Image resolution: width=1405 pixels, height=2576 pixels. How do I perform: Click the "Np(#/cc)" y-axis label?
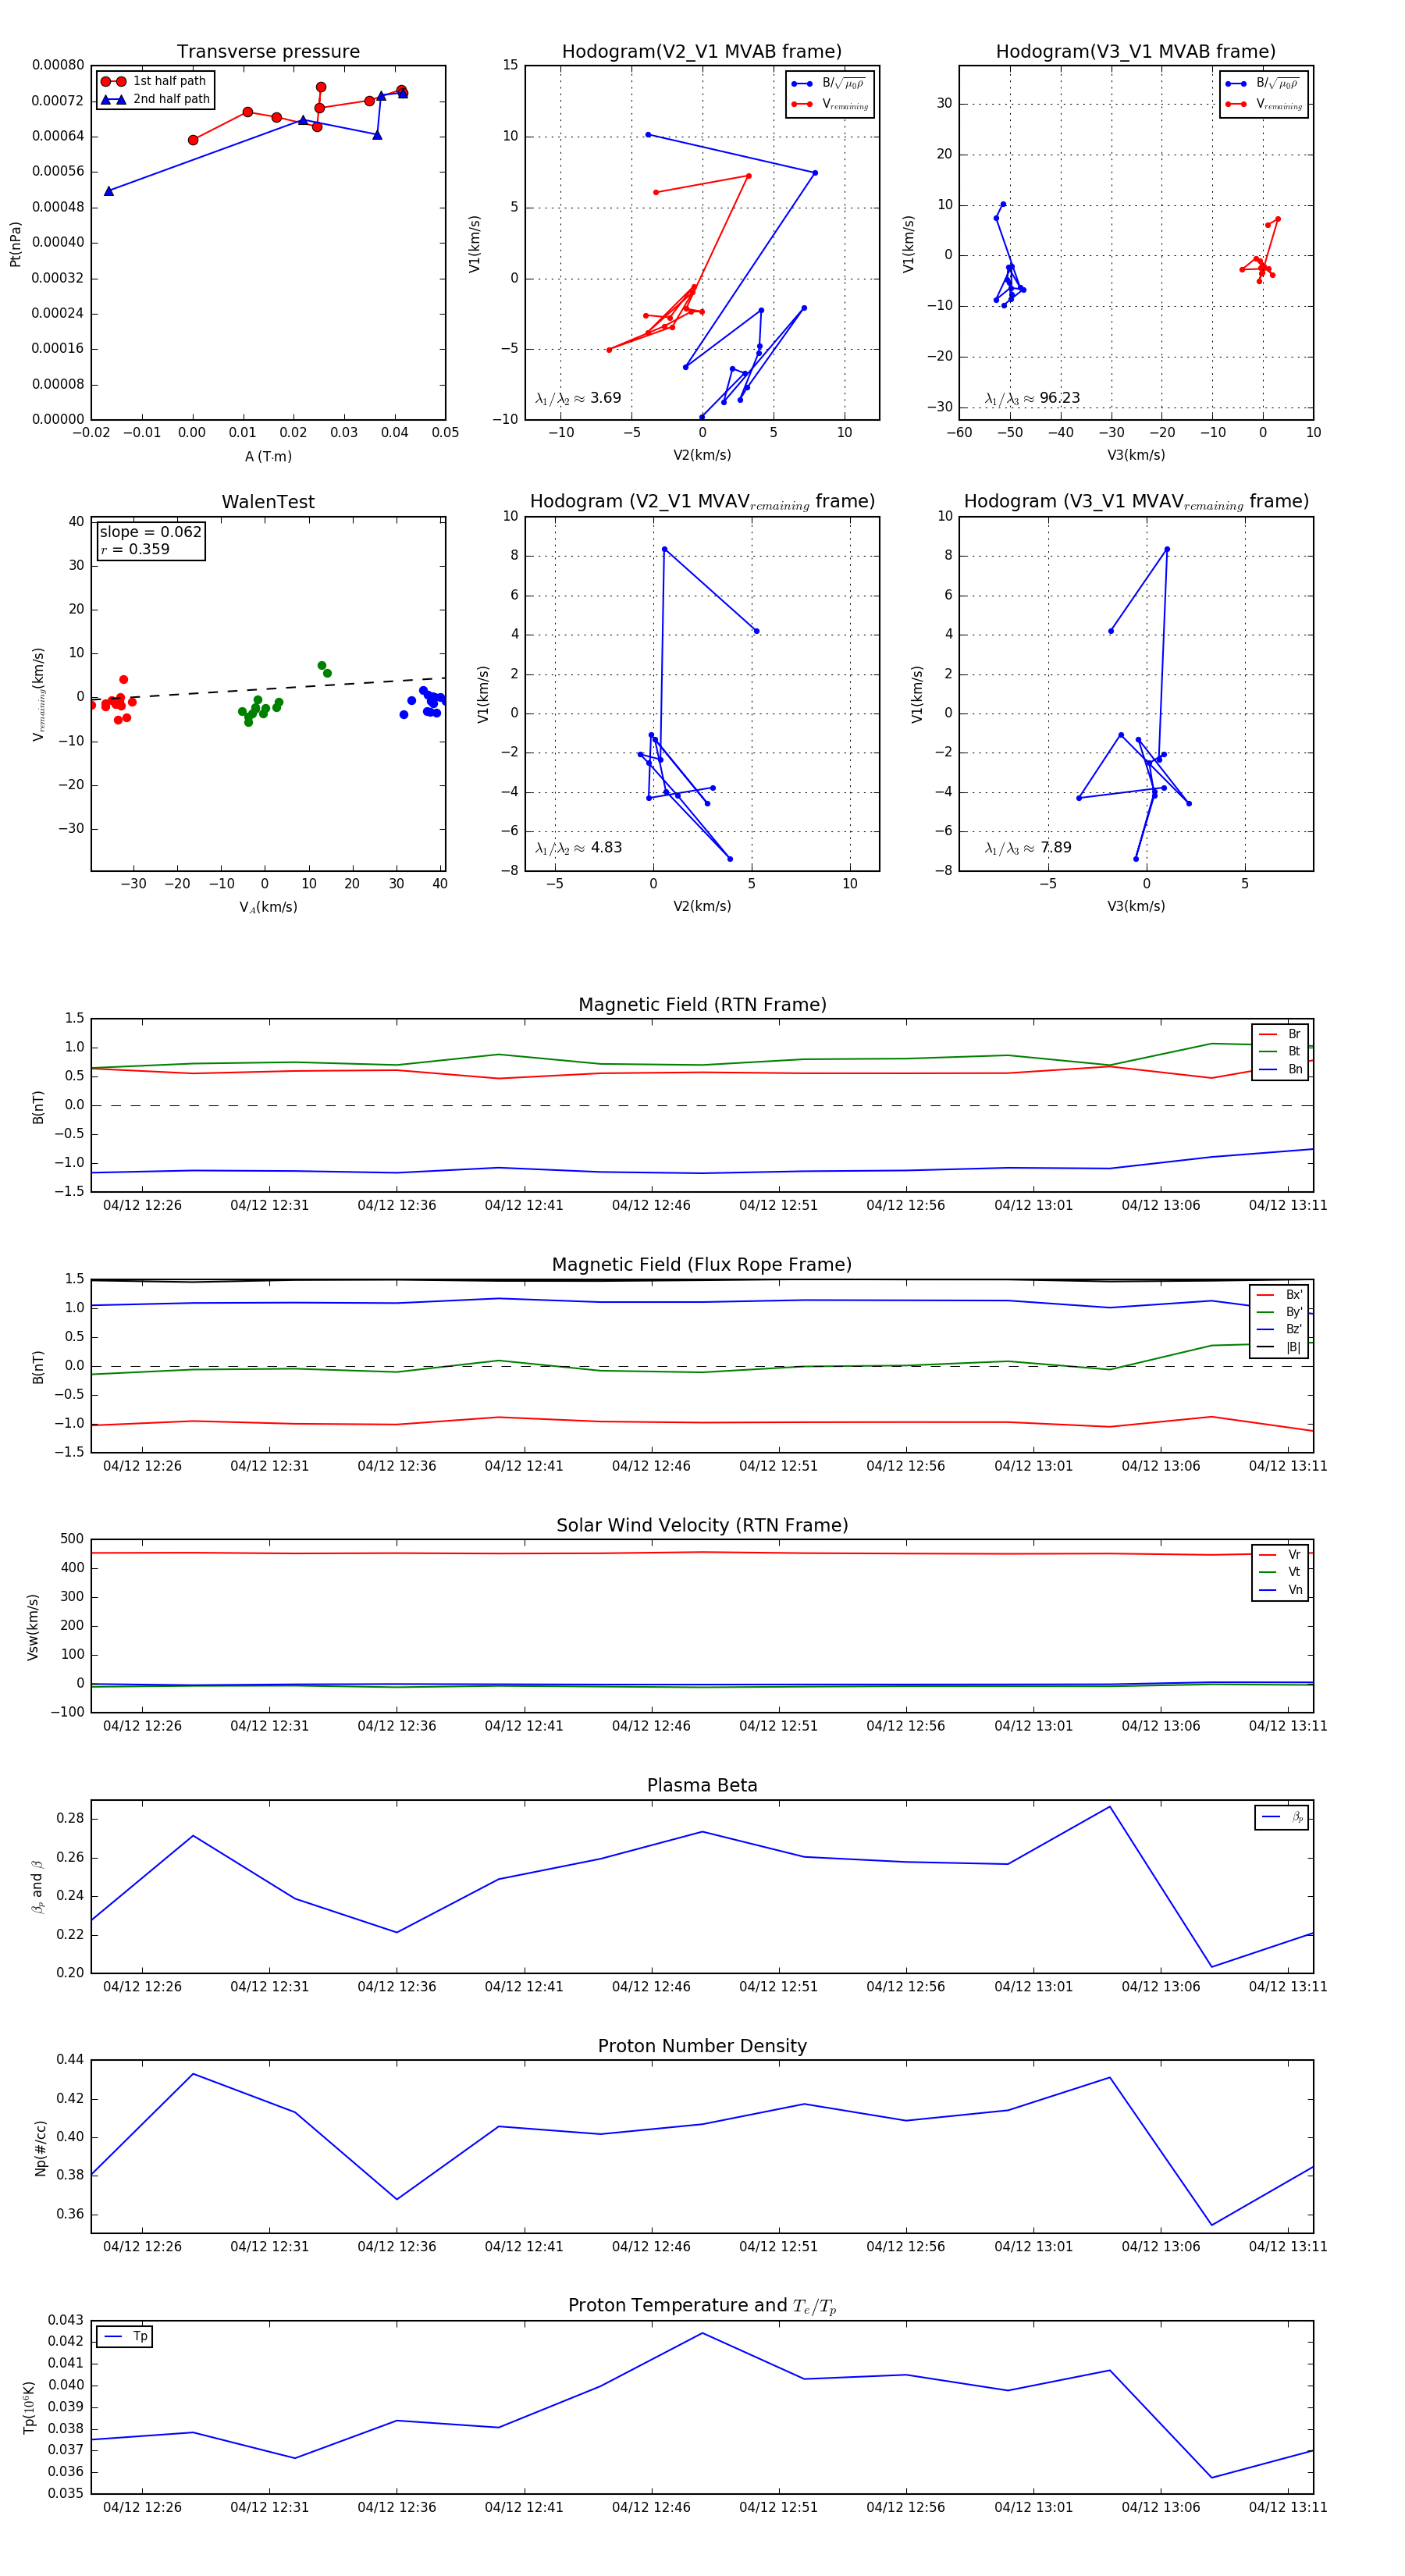point(40,2147)
